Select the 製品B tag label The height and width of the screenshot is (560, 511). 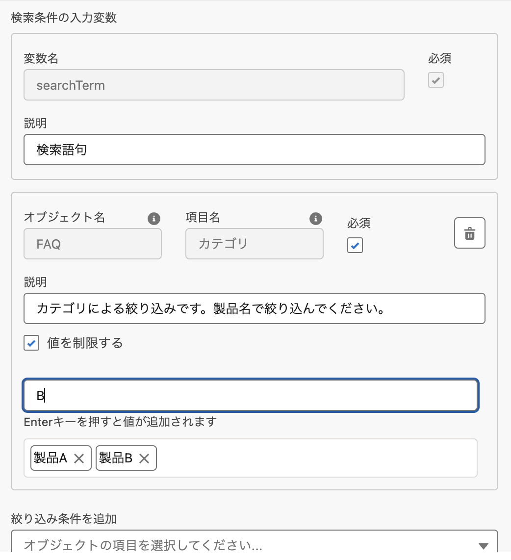[116, 458]
